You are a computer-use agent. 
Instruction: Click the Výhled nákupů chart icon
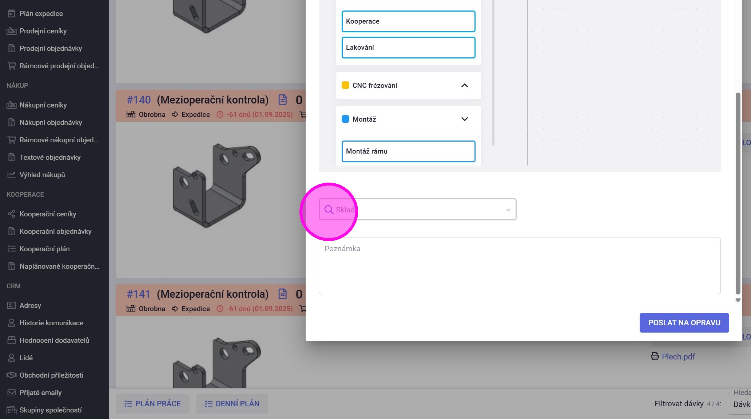pyautogui.click(x=11, y=175)
